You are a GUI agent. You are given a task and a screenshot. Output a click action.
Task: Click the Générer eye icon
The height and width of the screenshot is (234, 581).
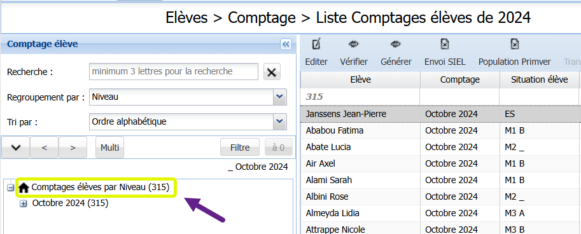pyautogui.click(x=396, y=45)
